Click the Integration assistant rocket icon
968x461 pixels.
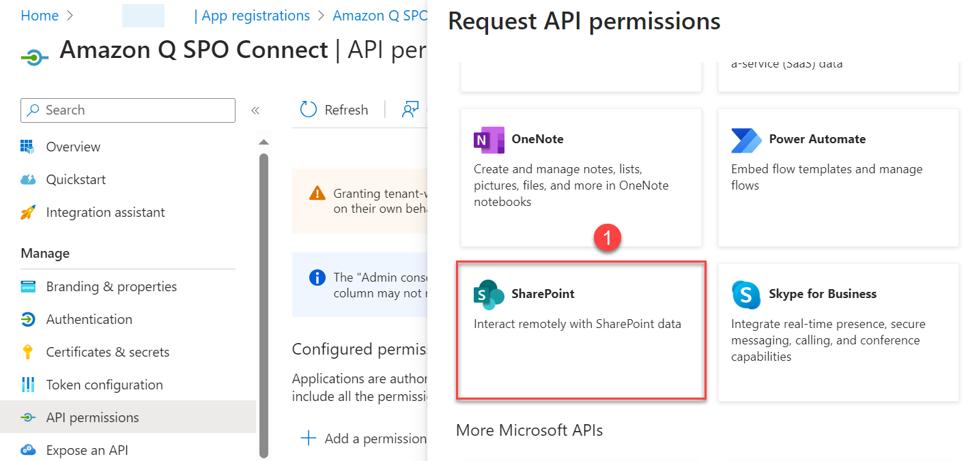pyautogui.click(x=29, y=212)
